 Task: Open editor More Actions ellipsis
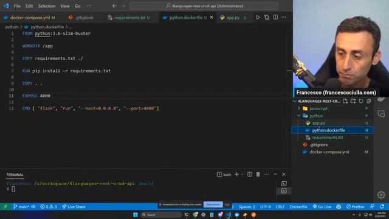[284, 18]
